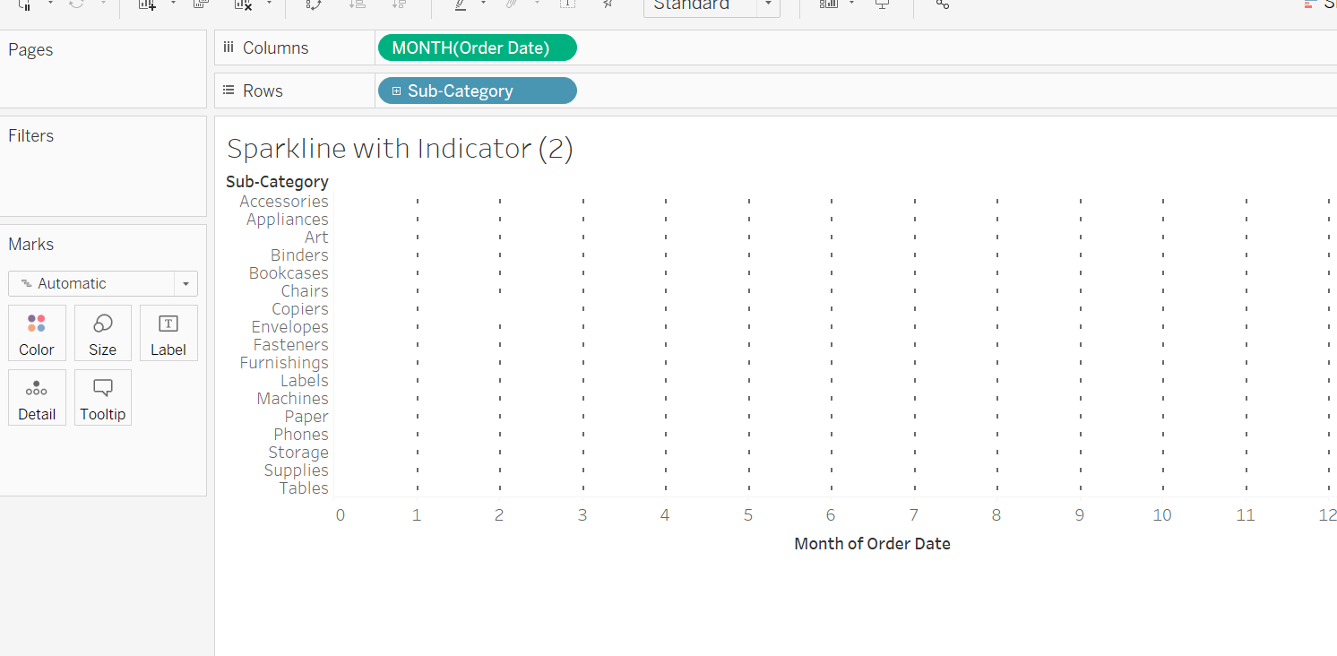The height and width of the screenshot is (656, 1337).
Task: Swap rows and columns via toolbar icon
Action: tap(314, 4)
